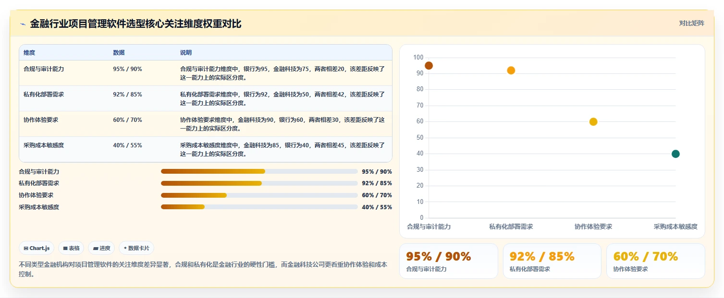Click the description starting 采购成本敏感度维度中
This screenshot has width=724, height=298.
pyautogui.click(x=282, y=149)
